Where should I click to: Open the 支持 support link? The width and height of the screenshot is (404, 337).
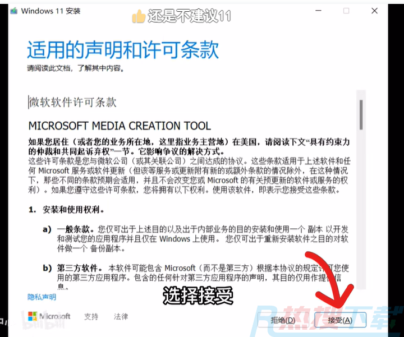pyautogui.click(x=91, y=316)
